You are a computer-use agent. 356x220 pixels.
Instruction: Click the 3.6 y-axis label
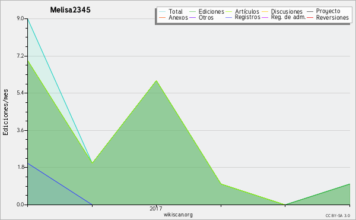(x=20, y=130)
